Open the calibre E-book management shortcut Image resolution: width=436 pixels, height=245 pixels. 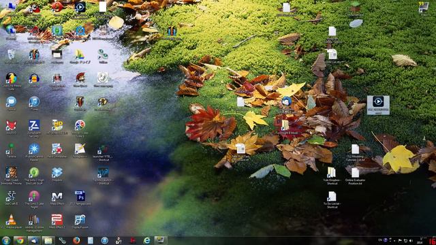tap(34, 220)
